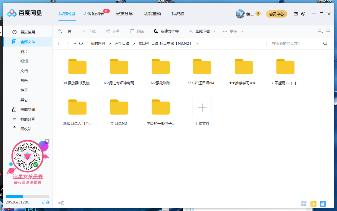Click the 上传 upload button

[x=65, y=31]
